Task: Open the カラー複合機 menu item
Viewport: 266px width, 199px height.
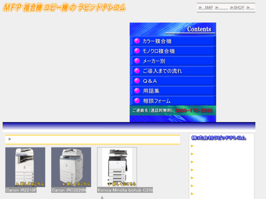Action: pos(173,41)
